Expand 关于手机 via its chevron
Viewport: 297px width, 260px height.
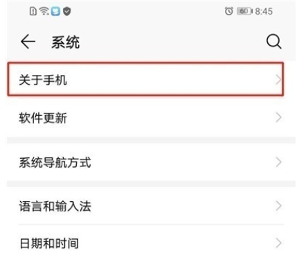278,80
